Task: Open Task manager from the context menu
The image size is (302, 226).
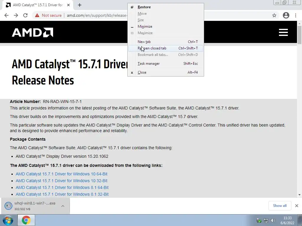Action: pyautogui.click(x=166, y=64)
